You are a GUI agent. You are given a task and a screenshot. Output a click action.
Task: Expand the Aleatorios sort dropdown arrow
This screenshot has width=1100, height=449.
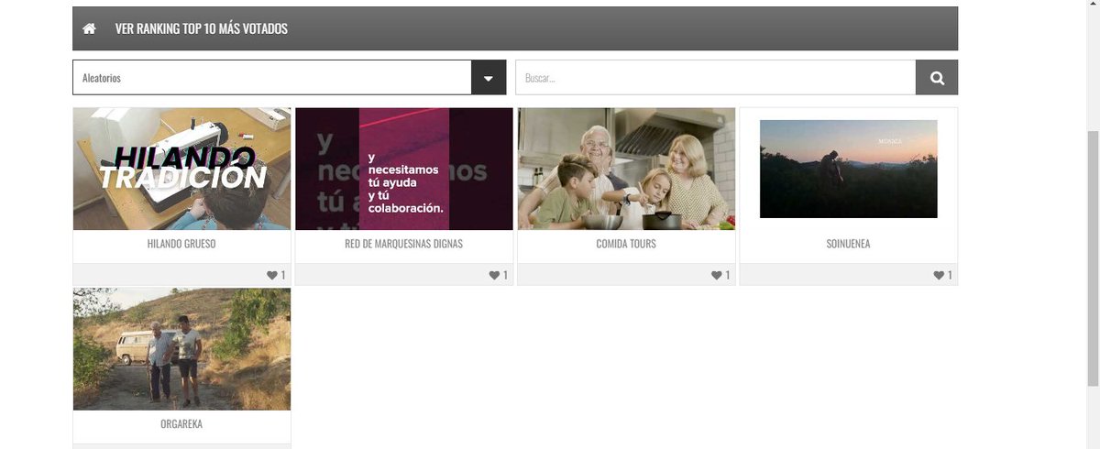[x=489, y=78]
